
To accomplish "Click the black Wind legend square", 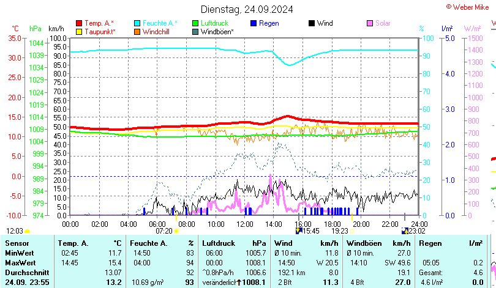I will click(x=312, y=23).
